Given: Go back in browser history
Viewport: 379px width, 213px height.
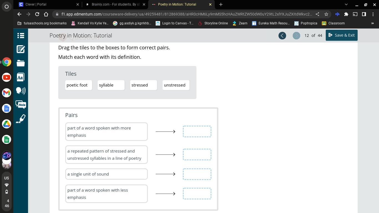Looking at the screenshot, I should (19, 14).
